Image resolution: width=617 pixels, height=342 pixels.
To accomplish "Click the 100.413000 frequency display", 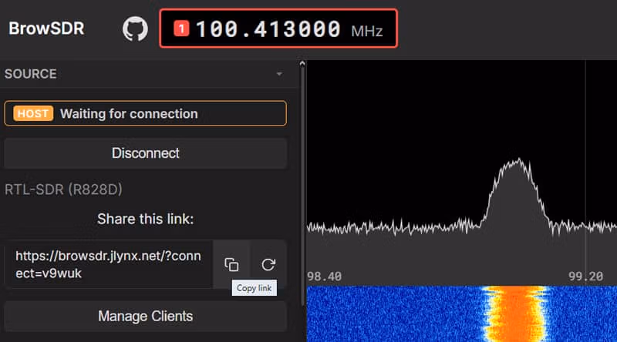I will pyautogui.click(x=268, y=28).
